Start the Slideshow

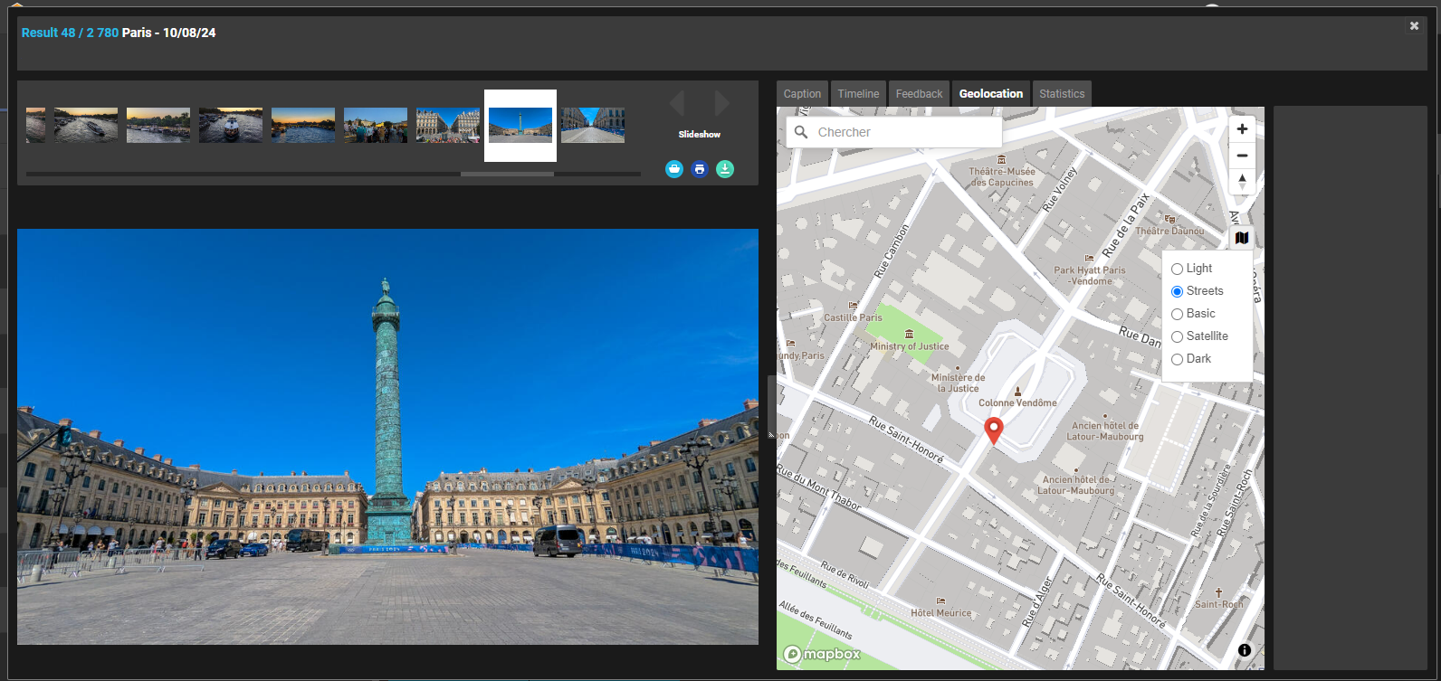point(700,135)
